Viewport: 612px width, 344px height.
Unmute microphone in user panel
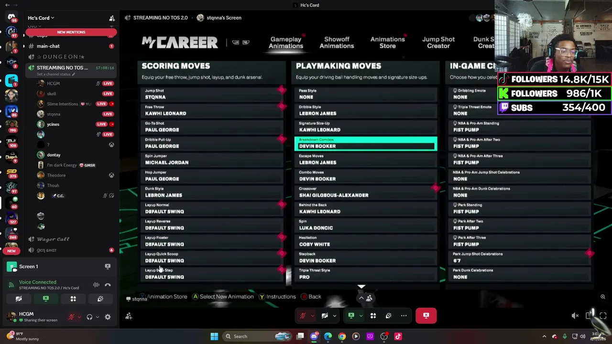pyautogui.click(x=71, y=317)
